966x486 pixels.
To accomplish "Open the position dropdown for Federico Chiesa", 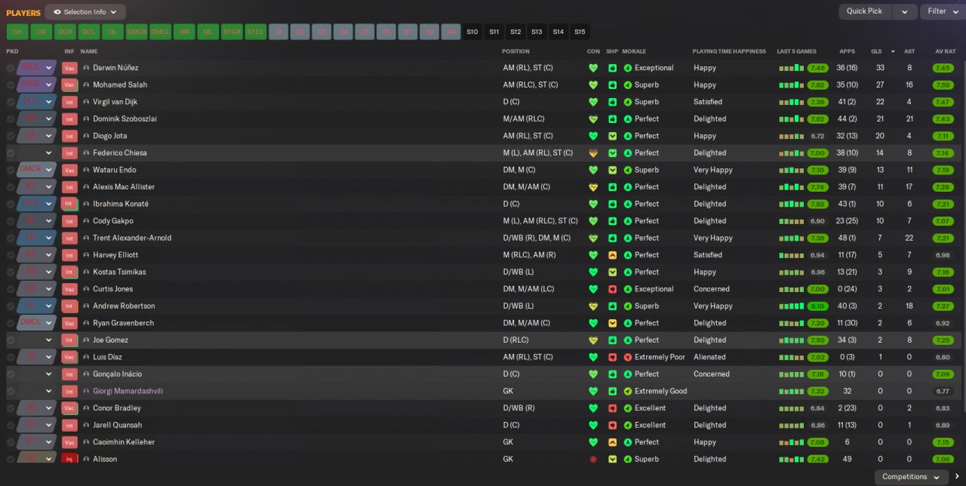I will coord(49,153).
